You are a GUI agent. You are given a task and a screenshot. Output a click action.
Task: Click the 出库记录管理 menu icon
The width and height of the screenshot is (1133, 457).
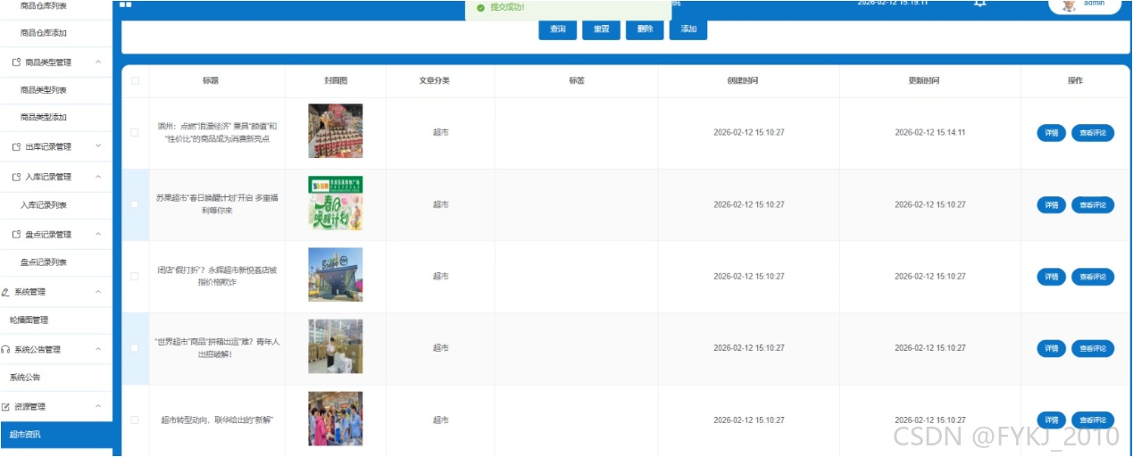coord(17,146)
